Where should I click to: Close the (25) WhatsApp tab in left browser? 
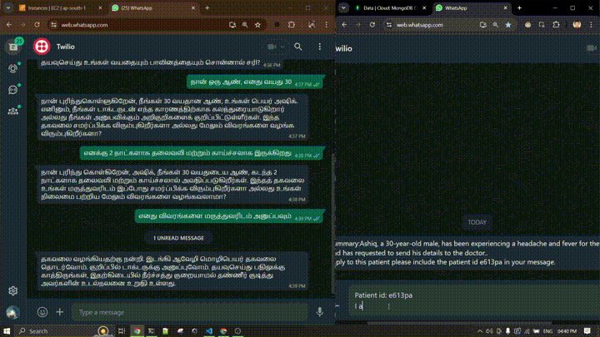tap(193, 7)
